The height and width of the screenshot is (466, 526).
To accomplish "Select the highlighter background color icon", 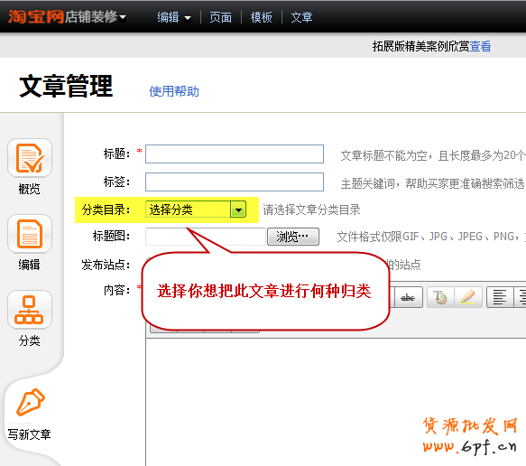I will 468,297.
